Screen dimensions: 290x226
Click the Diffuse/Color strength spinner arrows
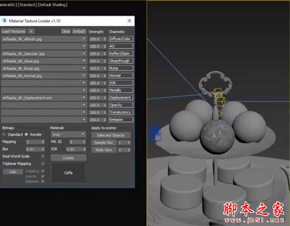tap(105, 39)
